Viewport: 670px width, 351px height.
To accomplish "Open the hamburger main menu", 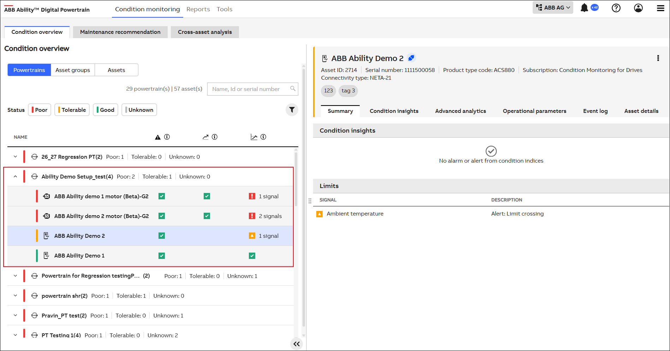I will click(660, 8).
